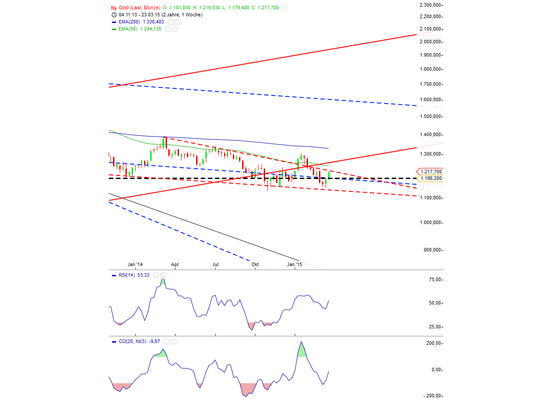Open the RSI(14) settings icon
The width and height of the screenshot is (551, 400).
pos(156,275)
